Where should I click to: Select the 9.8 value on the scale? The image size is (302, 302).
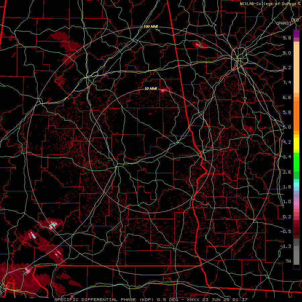pyautogui.click(x=287, y=38)
